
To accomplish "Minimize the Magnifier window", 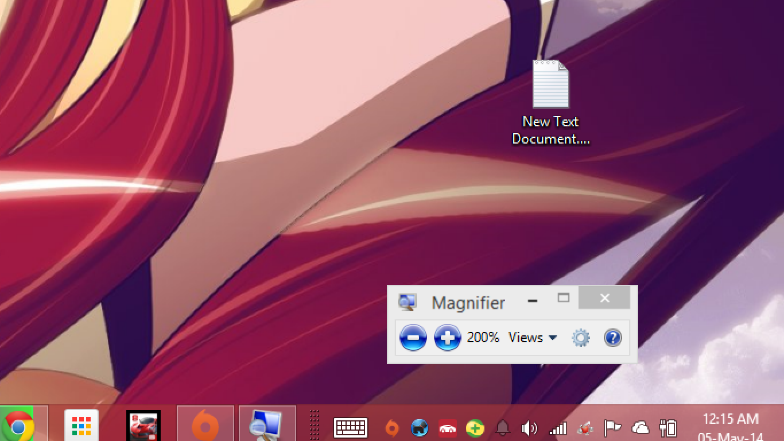I will tap(533, 300).
